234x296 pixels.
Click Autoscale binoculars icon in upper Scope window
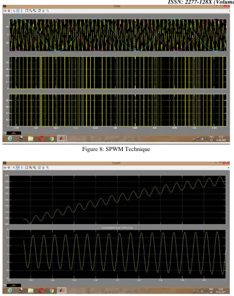pos(27,11)
